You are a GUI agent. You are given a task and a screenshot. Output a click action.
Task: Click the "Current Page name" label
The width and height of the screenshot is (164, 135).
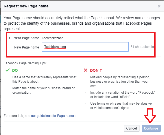[24, 38]
